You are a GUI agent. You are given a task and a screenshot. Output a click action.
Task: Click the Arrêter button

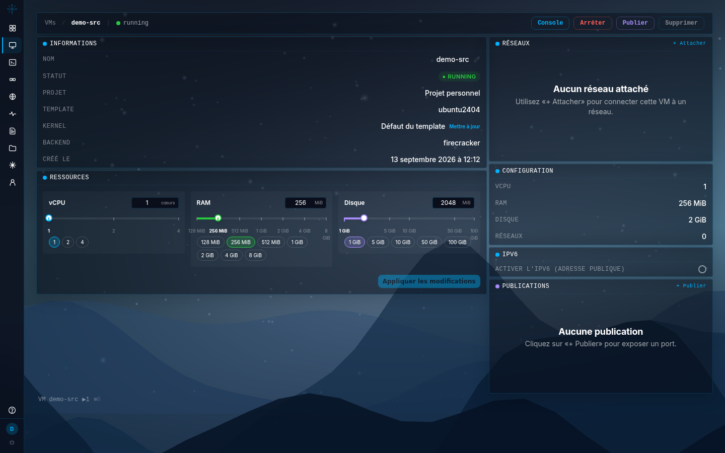[x=593, y=23]
